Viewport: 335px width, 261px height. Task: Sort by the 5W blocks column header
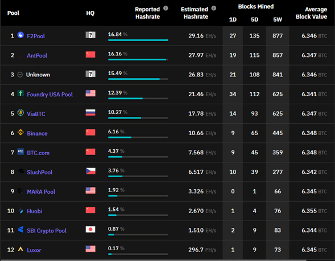coord(278,20)
